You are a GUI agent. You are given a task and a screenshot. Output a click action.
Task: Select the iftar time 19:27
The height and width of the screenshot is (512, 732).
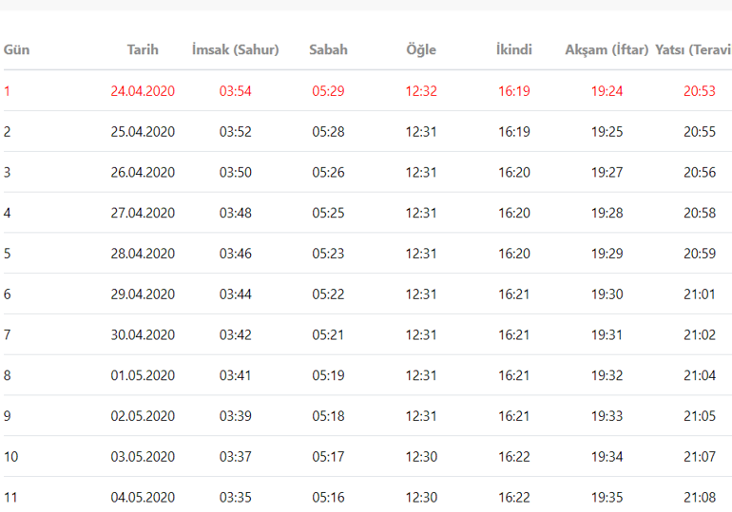pos(607,173)
